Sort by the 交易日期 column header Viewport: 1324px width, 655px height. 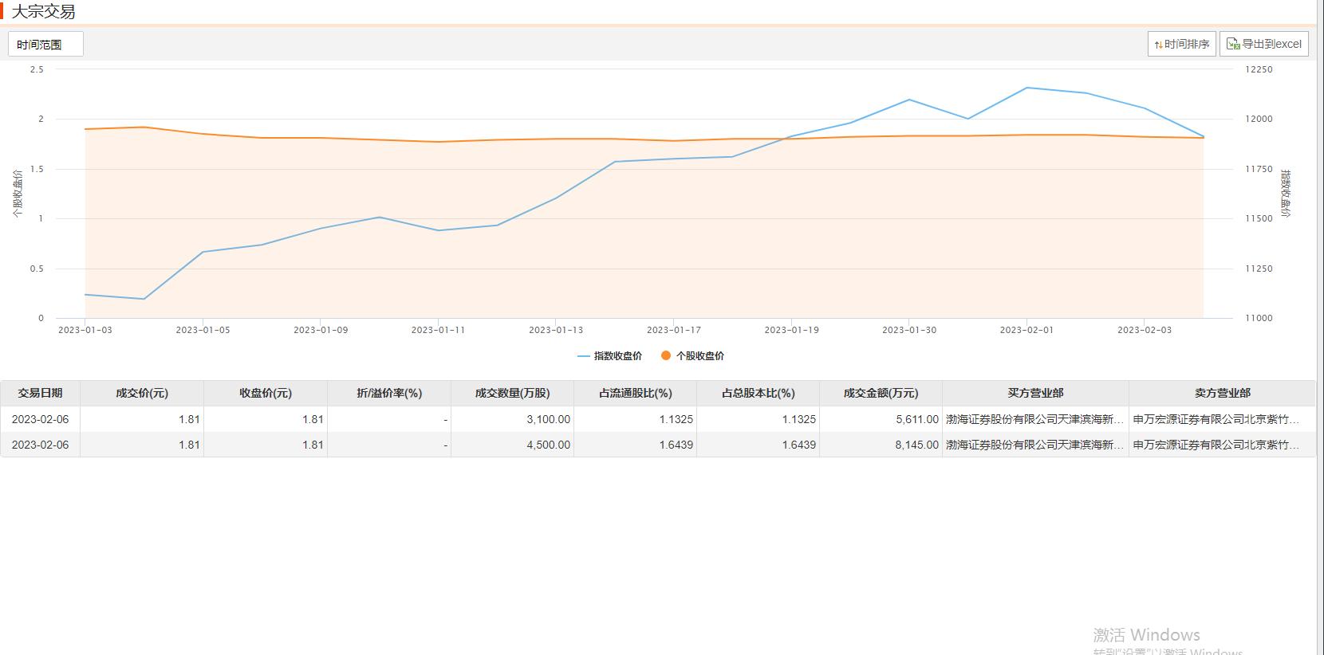[40, 393]
